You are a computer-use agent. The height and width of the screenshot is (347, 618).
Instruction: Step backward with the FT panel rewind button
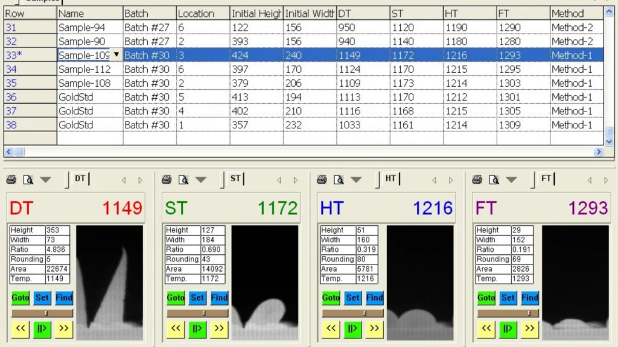coord(486,329)
